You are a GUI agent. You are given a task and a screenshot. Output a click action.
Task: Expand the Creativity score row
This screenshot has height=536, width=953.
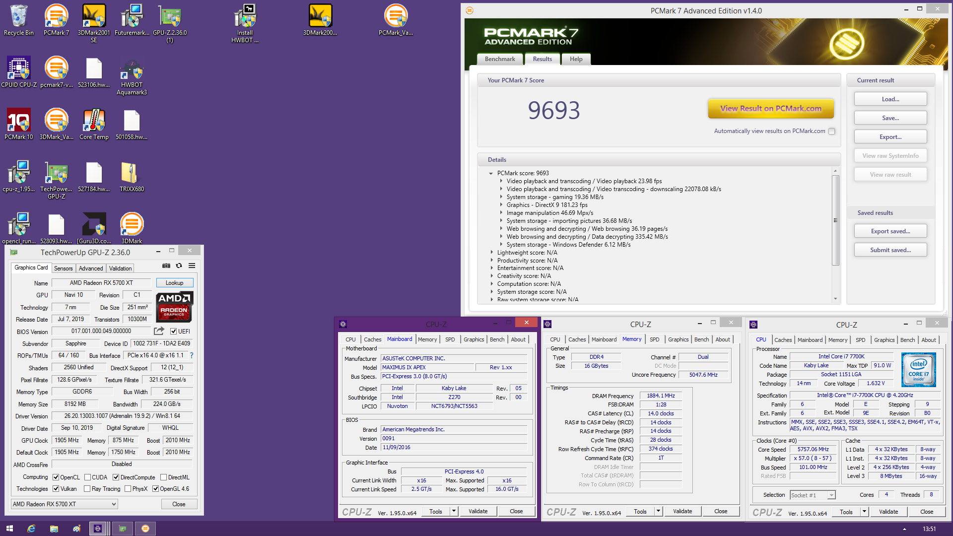click(491, 276)
